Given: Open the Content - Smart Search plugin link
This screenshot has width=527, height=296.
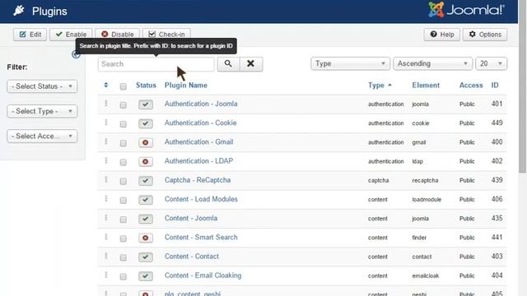Looking at the screenshot, I should click(201, 237).
